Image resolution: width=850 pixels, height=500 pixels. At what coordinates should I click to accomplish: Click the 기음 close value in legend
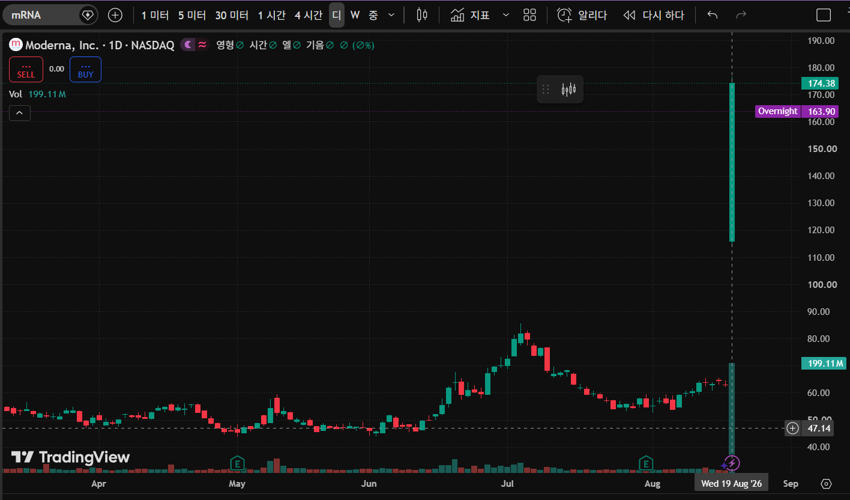point(321,45)
